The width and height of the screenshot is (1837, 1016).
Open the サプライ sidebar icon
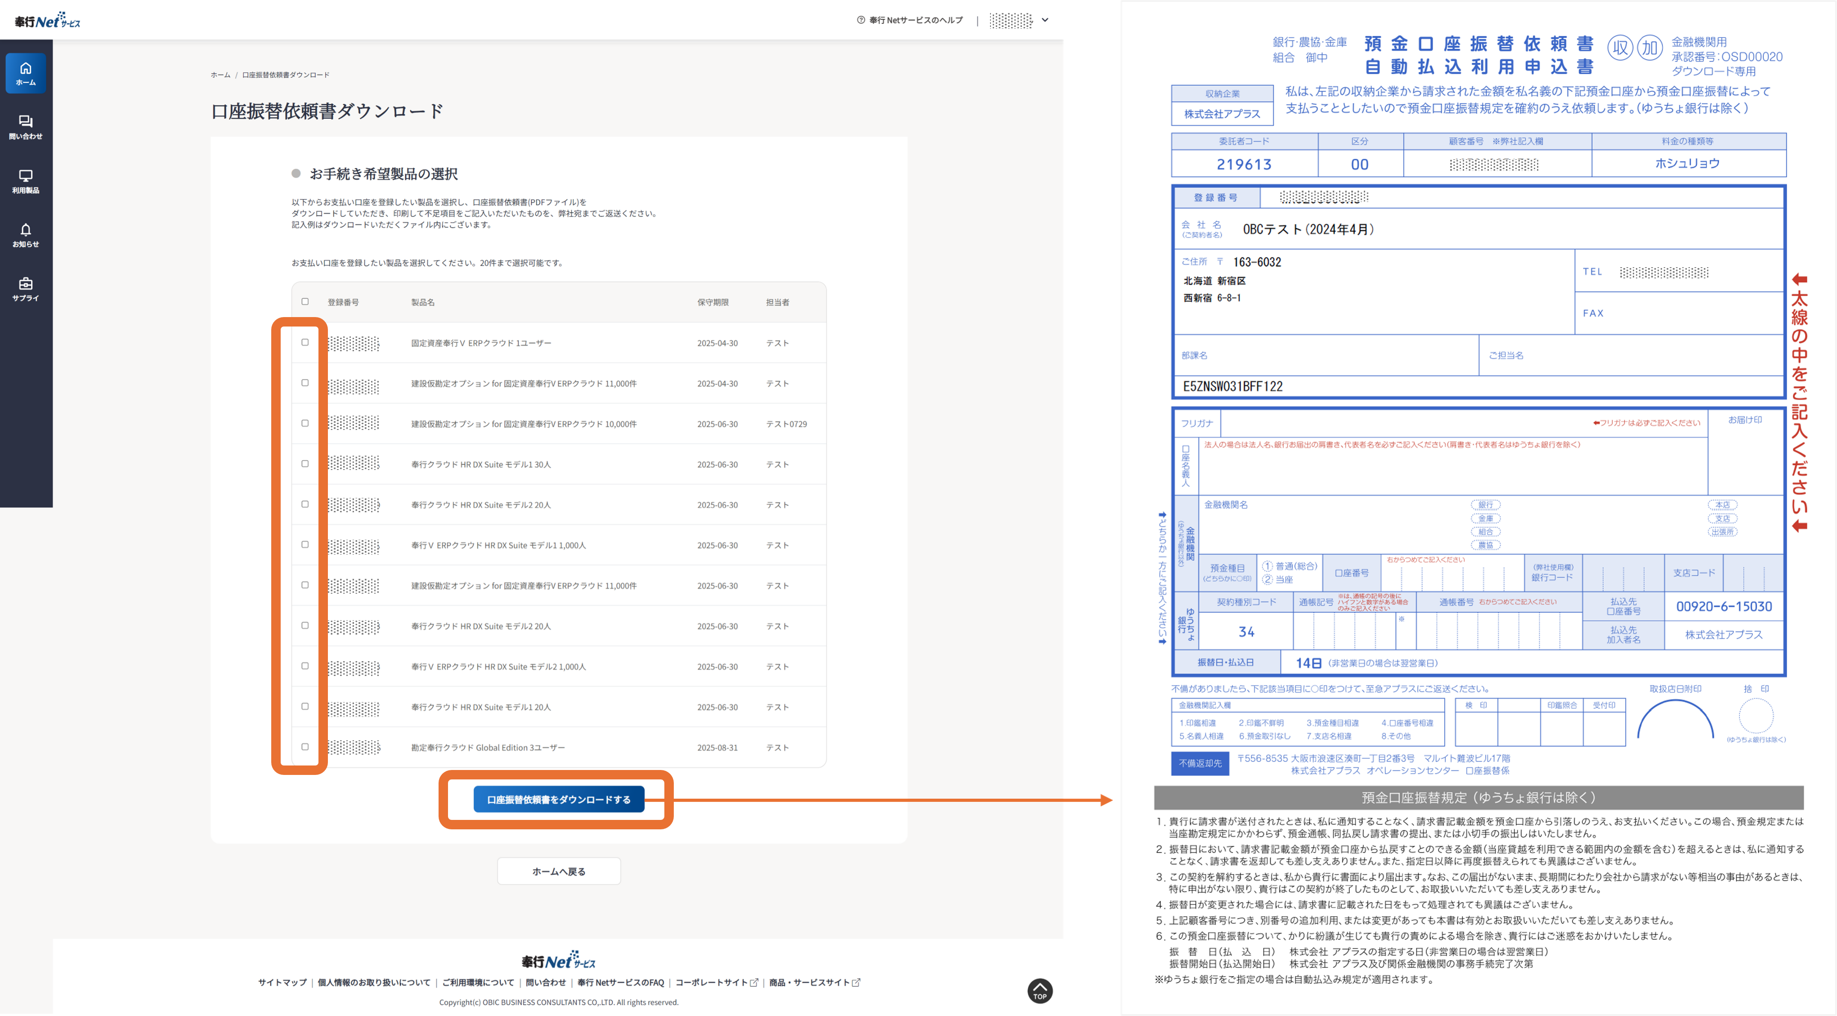click(x=26, y=289)
